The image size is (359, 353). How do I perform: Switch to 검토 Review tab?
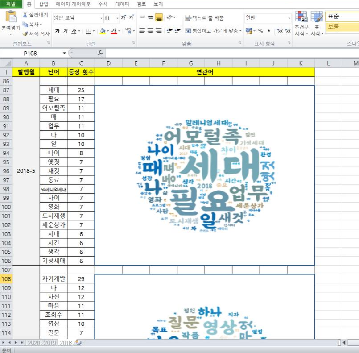[141, 4]
